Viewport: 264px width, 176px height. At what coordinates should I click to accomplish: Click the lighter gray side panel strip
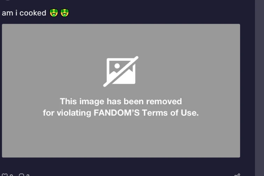259,88
